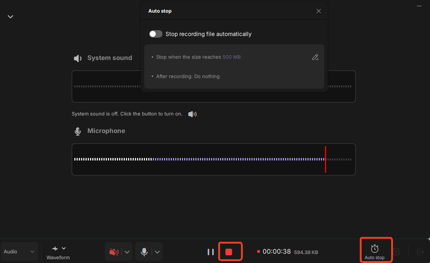430x263 pixels.
Task: Click file size 594.38 KB
Action: pos(306,252)
